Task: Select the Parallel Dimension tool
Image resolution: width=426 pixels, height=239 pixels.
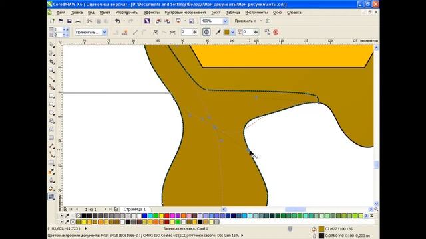Action: point(51,146)
